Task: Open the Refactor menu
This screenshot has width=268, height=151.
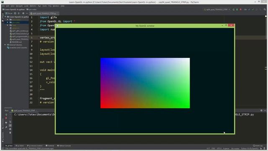Action: (33, 6)
